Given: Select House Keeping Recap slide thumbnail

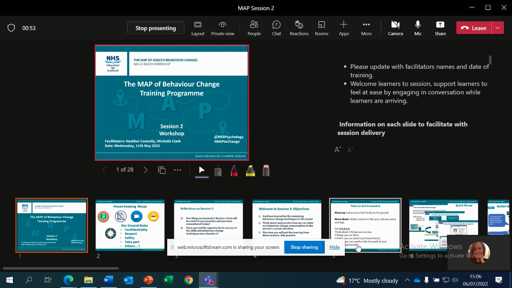Looking at the screenshot, I should point(130,225).
